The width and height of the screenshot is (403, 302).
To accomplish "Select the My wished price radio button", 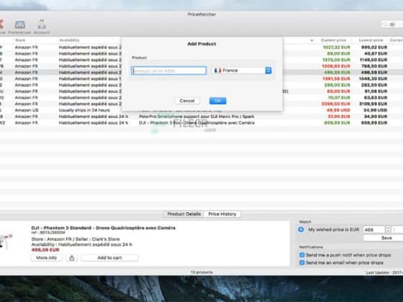I will tap(301, 229).
